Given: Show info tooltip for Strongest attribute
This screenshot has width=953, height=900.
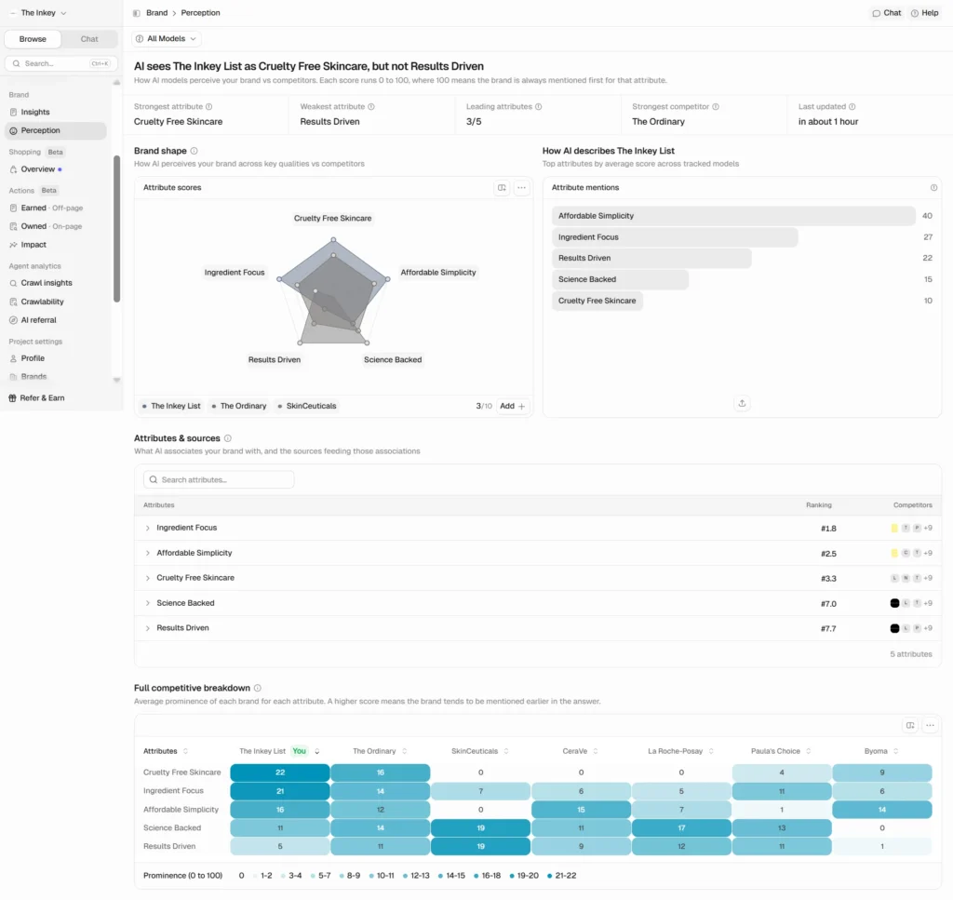Looking at the screenshot, I should tap(209, 106).
